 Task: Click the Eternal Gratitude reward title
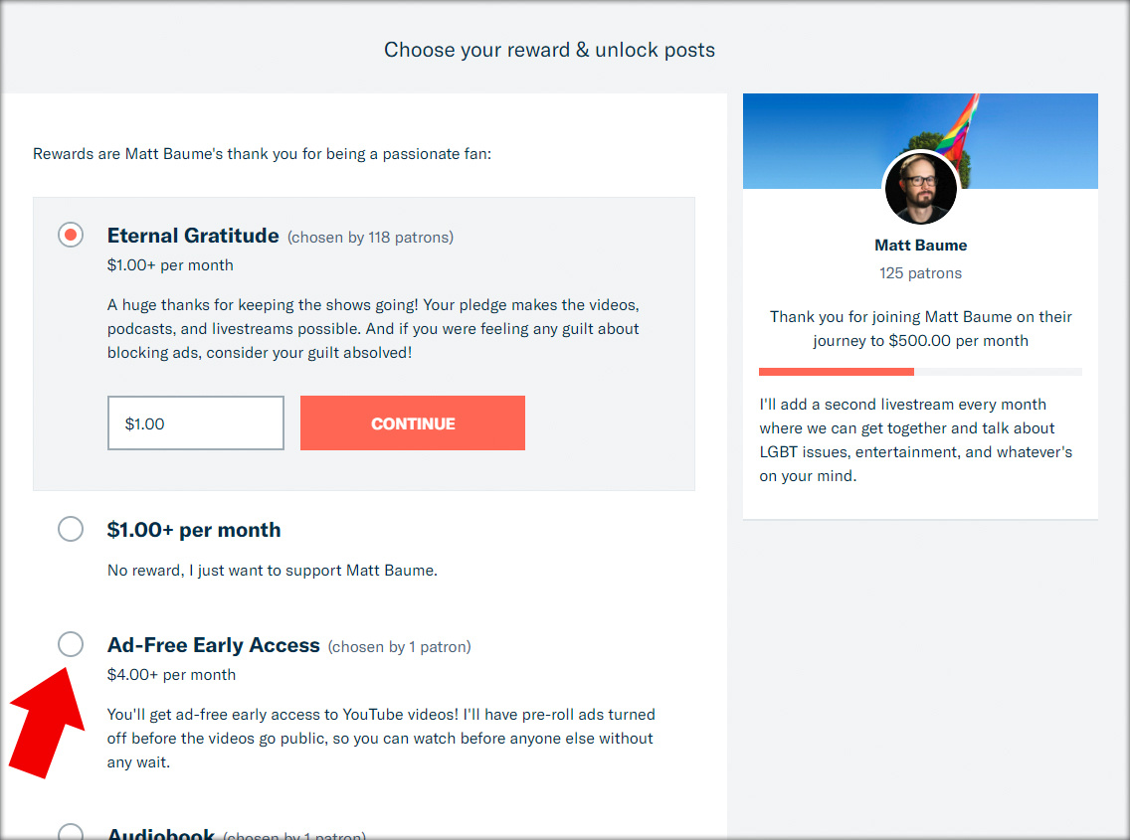(193, 236)
